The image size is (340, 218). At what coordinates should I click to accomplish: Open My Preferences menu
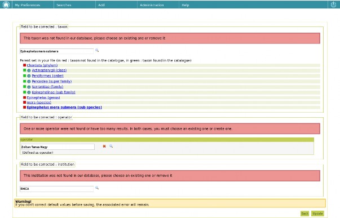pos(28,5)
